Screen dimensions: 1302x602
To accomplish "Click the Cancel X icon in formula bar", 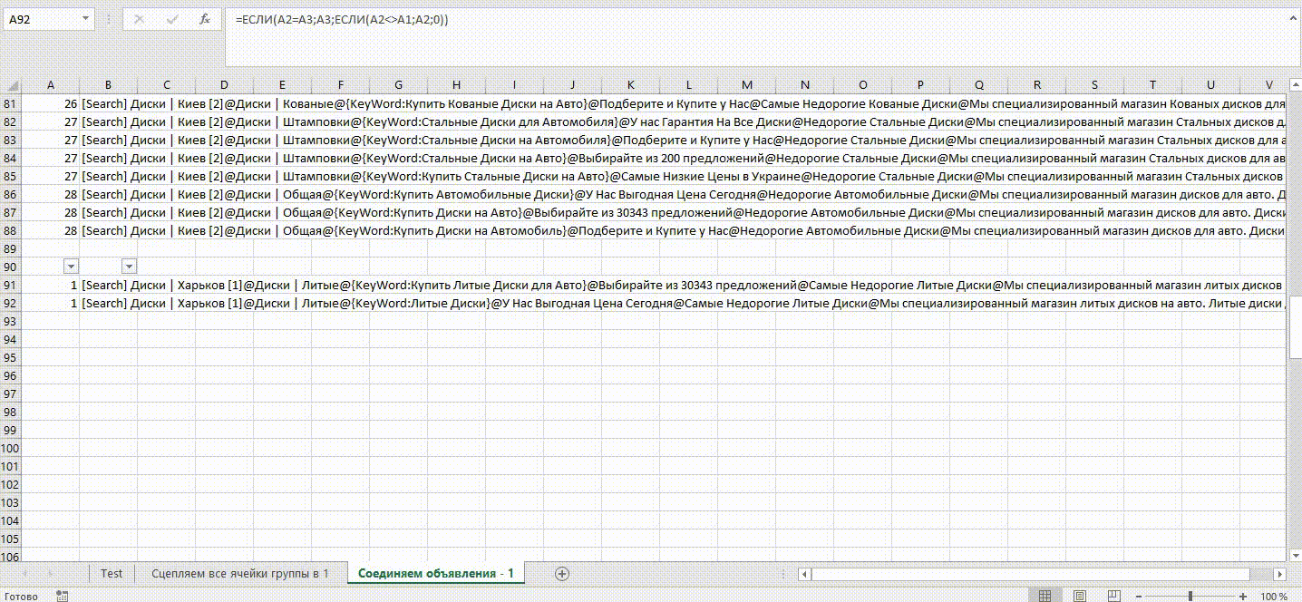I will [139, 19].
